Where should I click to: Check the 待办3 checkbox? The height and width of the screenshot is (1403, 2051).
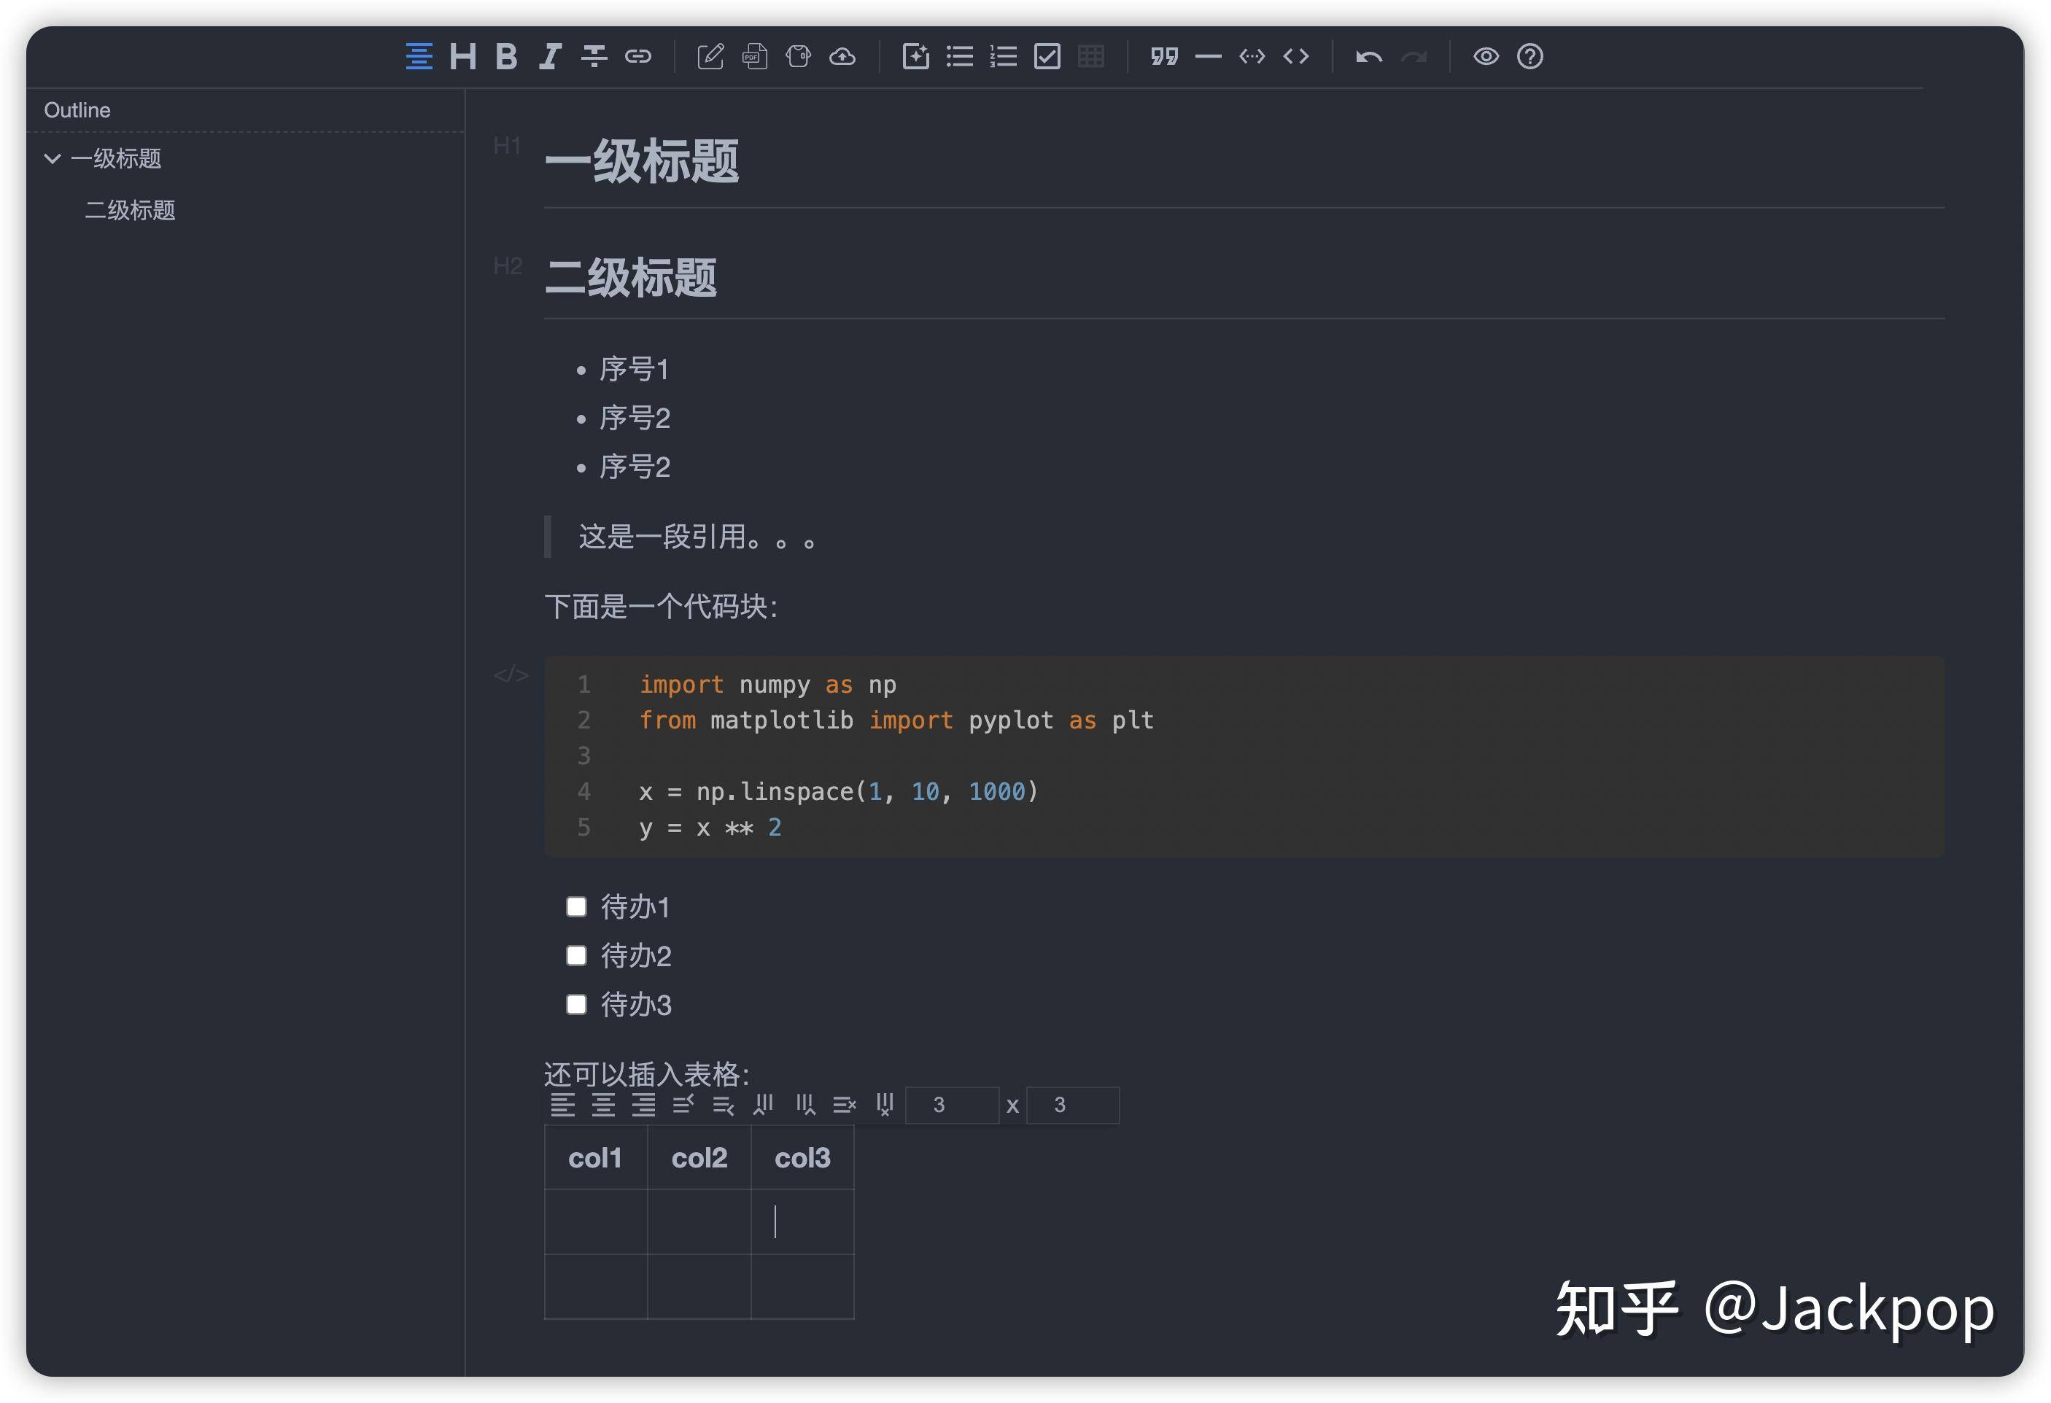point(576,1004)
